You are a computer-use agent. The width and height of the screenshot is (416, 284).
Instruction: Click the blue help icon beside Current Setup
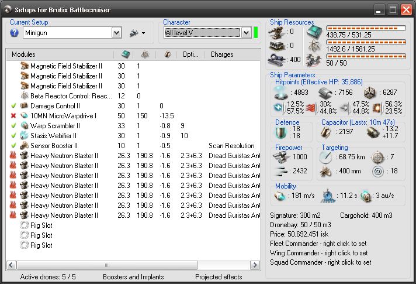coord(15,33)
